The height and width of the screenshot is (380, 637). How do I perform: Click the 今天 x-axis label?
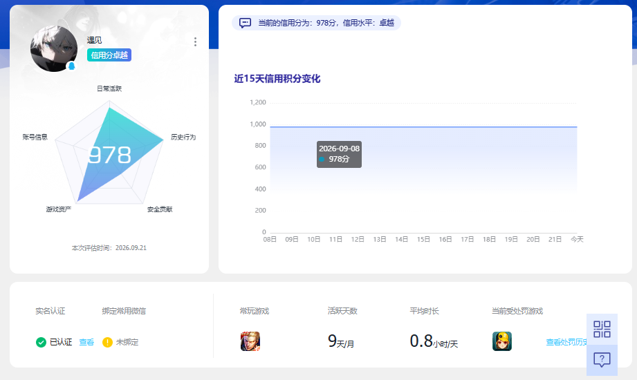(577, 240)
